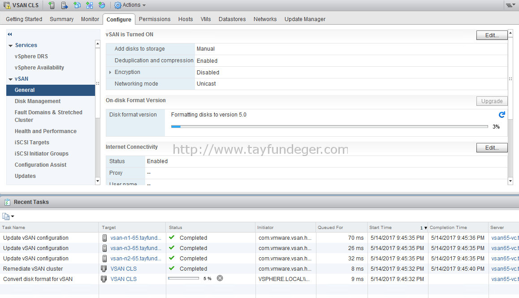Viewport: 519px width, 298px height.
Task: Click the Formatting disks progress bar
Action: click(329, 126)
